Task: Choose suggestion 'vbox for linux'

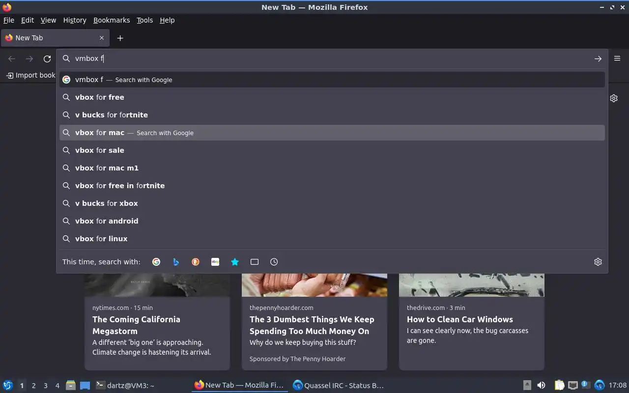Action: point(332,239)
